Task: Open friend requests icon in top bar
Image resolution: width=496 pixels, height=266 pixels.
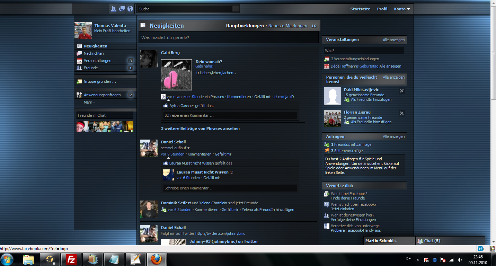Action: pyautogui.click(x=113, y=9)
